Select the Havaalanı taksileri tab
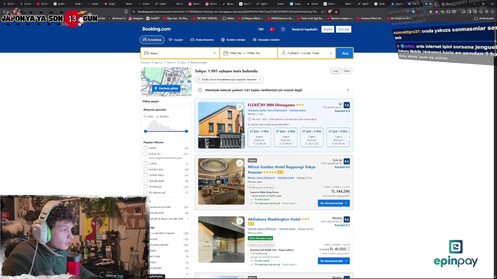Viewport: 497px width, 279px height. (x=266, y=40)
